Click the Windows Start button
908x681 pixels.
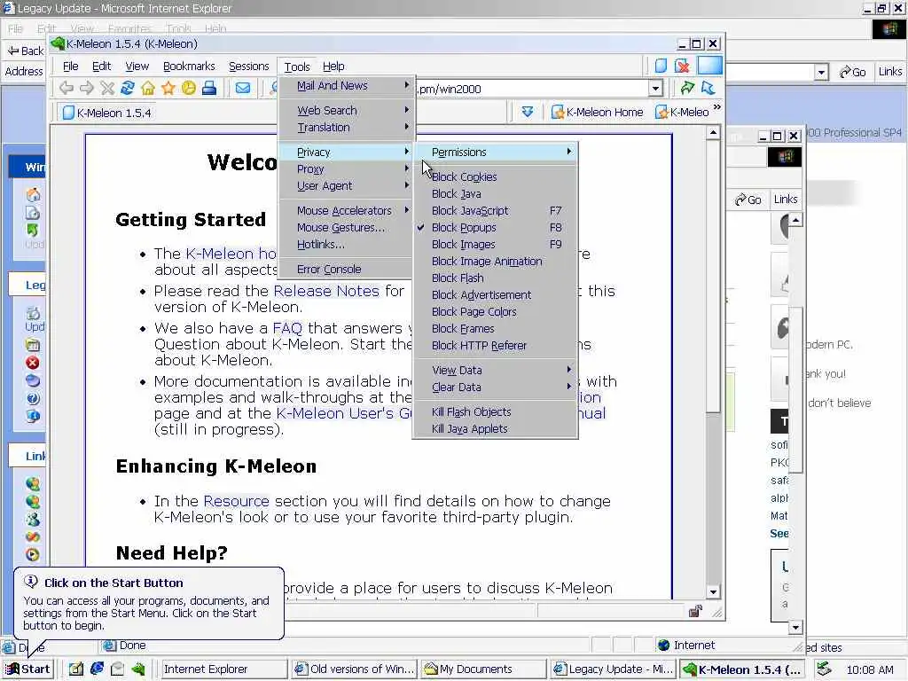[27, 669]
